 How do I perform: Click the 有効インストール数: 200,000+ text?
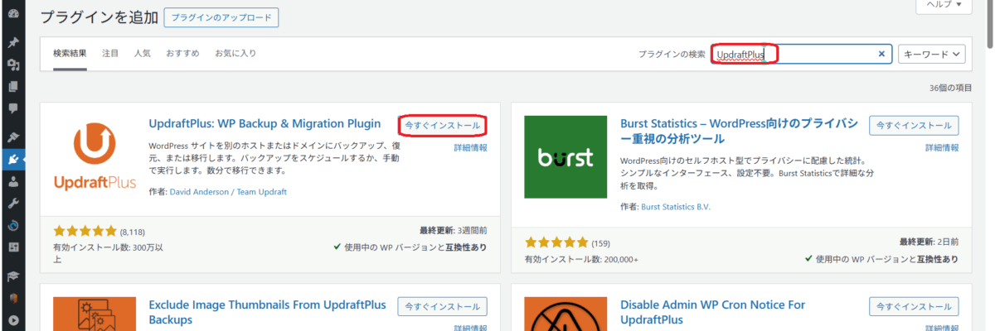581,259
